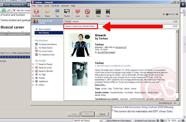Expand the History tree node
This screenshot has width=186, height=122.
click(x=33, y=85)
